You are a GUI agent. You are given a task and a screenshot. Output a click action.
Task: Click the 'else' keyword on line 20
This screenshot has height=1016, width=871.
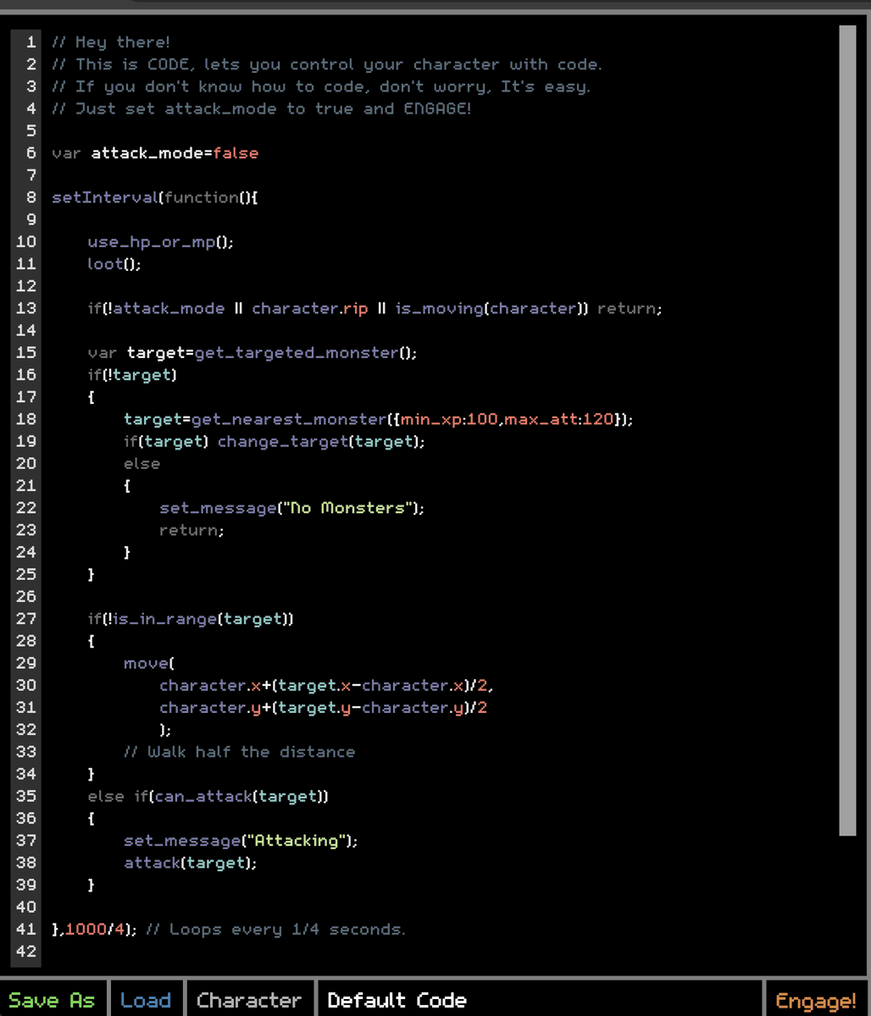141,463
